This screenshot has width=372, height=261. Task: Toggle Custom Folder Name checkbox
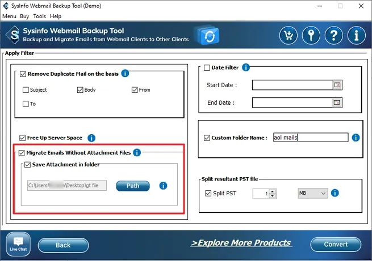207,138
